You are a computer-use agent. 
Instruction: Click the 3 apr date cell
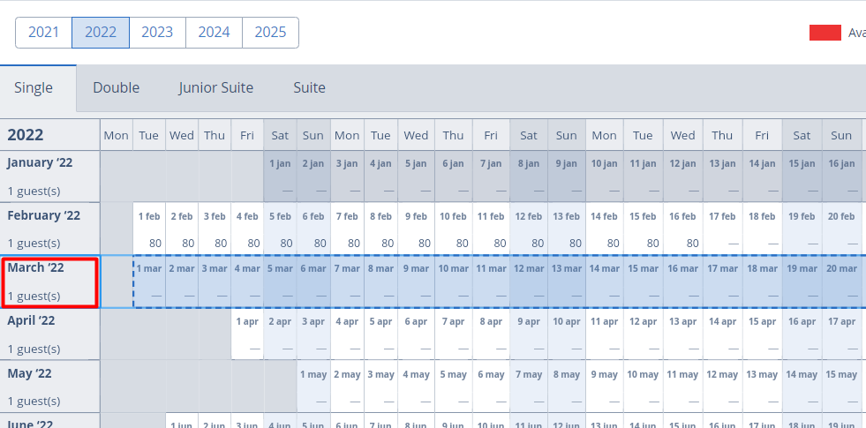click(x=313, y=334)
